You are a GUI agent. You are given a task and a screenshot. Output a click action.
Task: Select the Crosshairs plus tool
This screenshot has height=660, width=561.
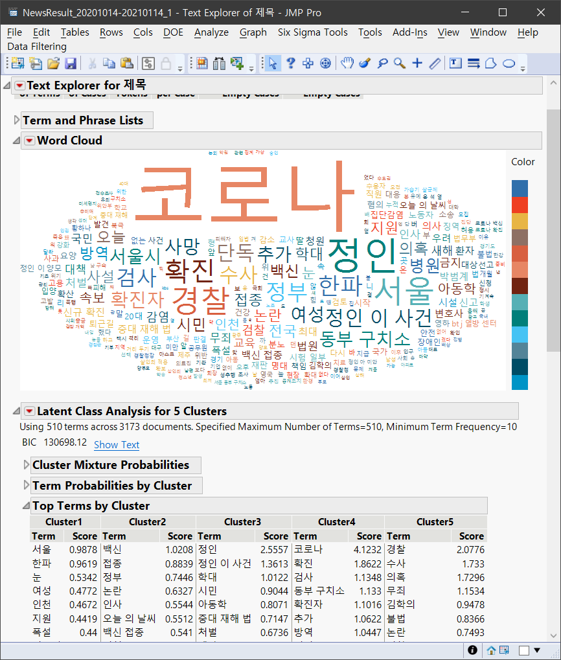click(417, 63)
